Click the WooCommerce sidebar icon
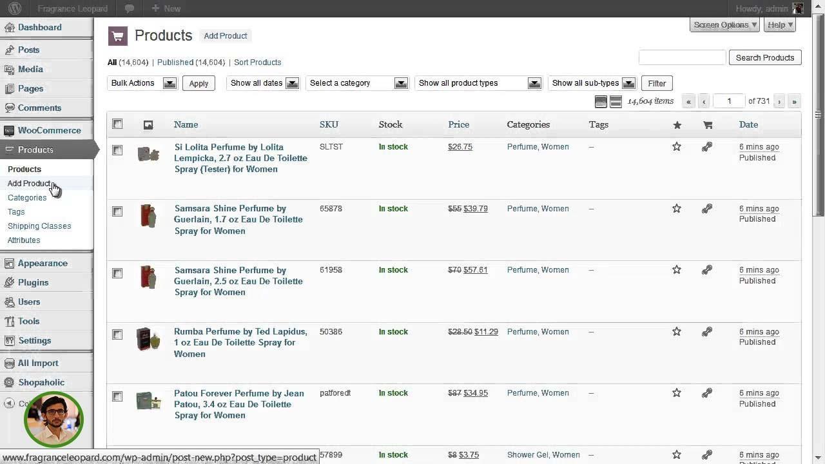 tap(9, 130)
